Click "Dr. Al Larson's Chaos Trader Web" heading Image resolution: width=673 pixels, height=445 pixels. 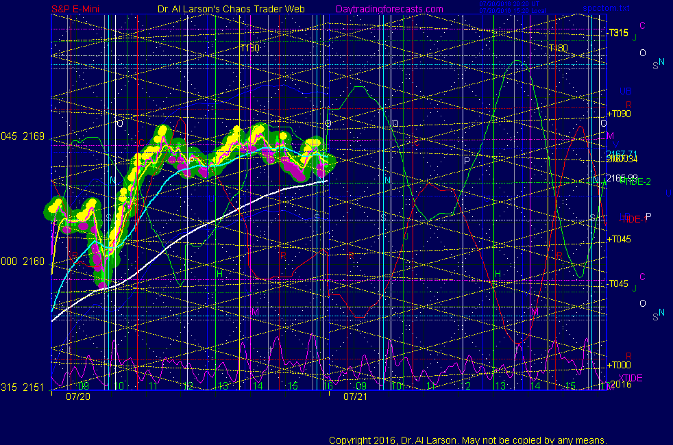[231, 9]
